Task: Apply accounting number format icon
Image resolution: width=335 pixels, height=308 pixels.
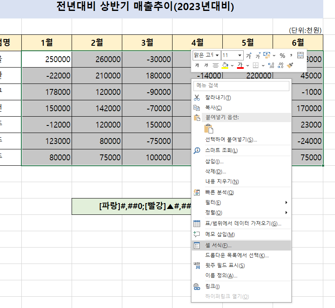Action: pyautogui.click(x=267, y=55)
